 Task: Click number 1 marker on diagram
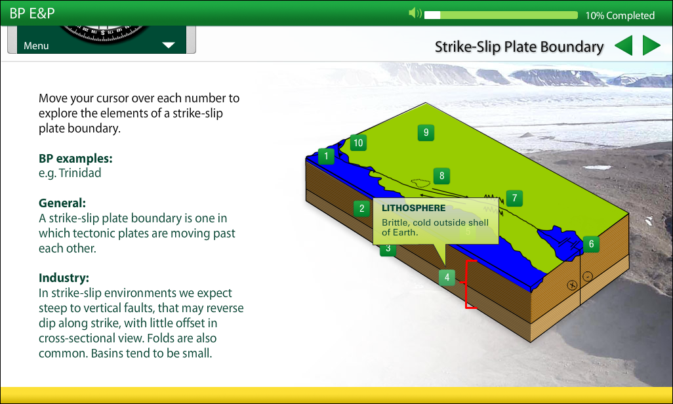pos(326,156)
